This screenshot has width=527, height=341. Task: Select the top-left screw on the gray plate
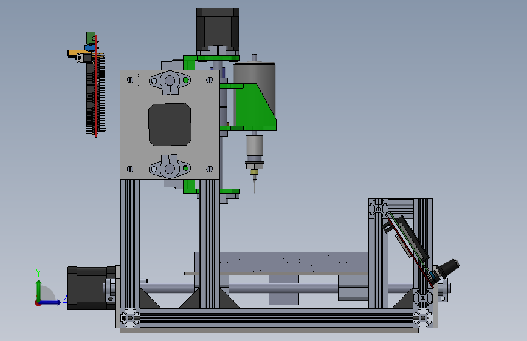130,80
